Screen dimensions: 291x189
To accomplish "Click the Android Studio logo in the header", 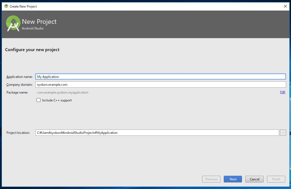I will 13,24.
